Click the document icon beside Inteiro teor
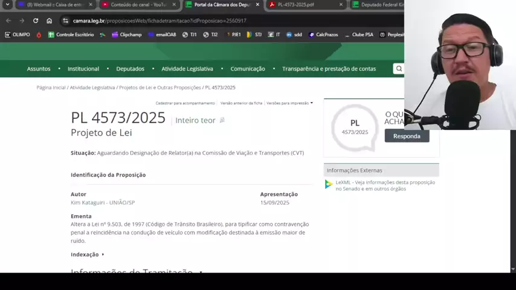This screenshot has height=290, width=516. coord(222,120)
